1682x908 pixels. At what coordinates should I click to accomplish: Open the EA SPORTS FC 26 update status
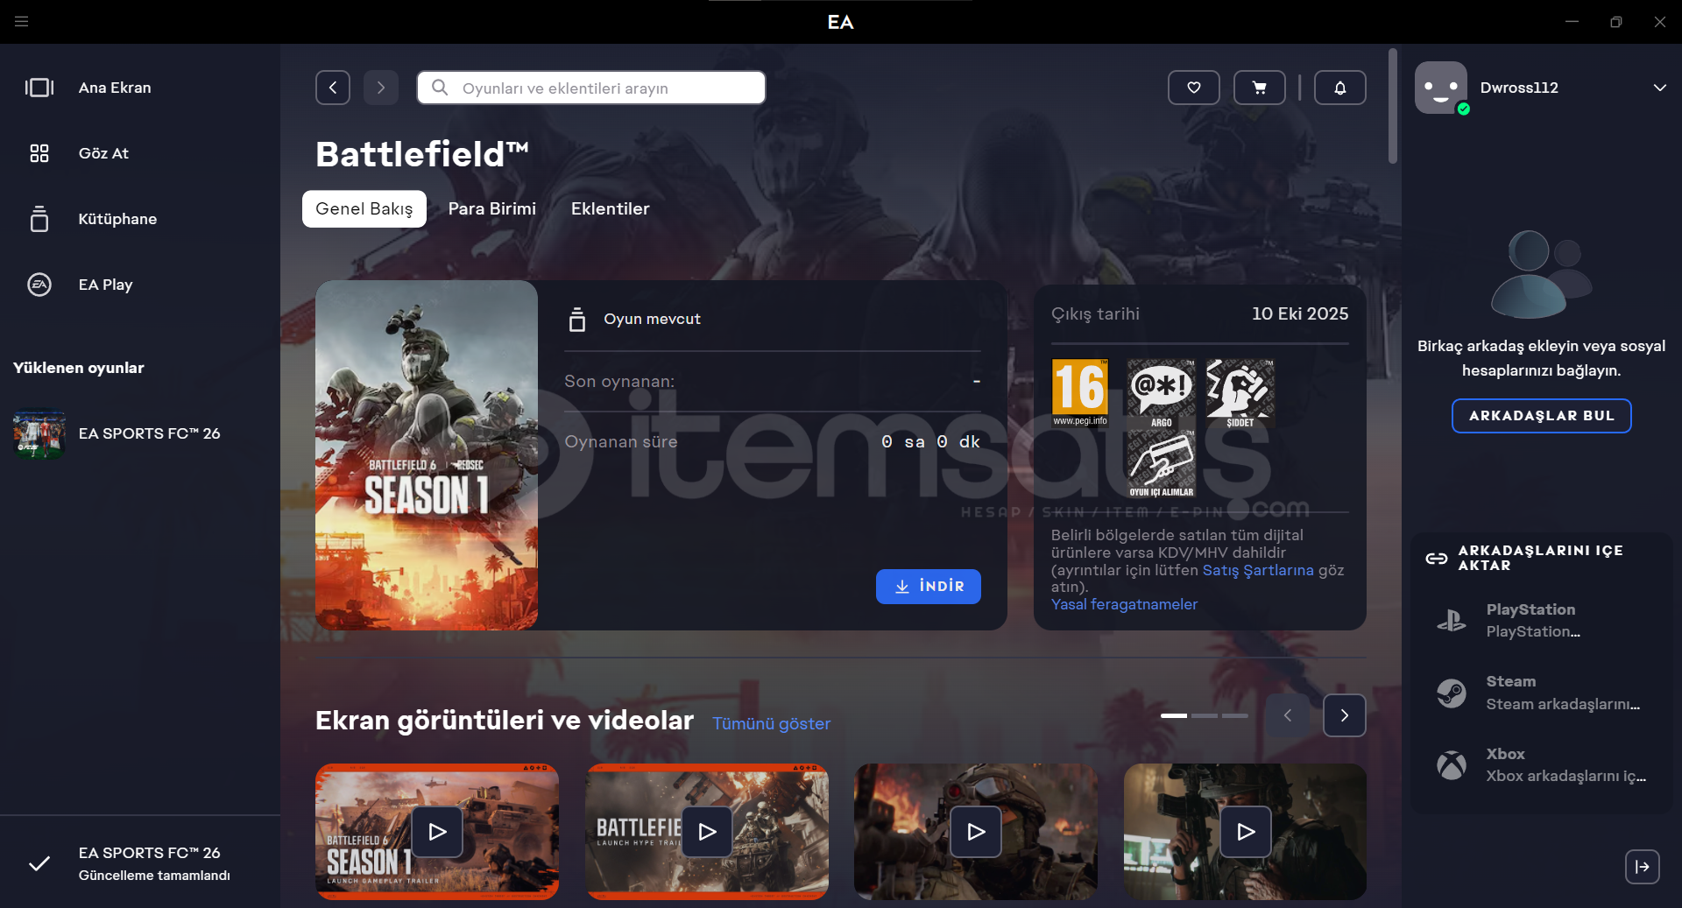[x=140, y=863]
